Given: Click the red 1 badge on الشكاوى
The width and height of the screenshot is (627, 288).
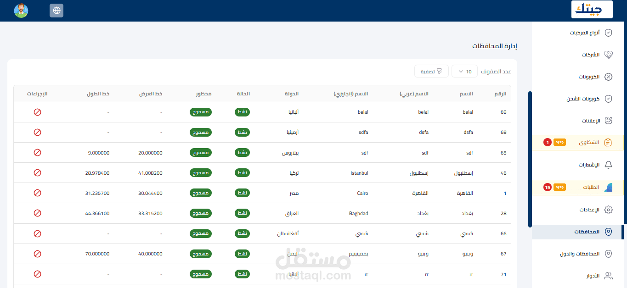Looking at the screenshot, I should pos(547,143).
